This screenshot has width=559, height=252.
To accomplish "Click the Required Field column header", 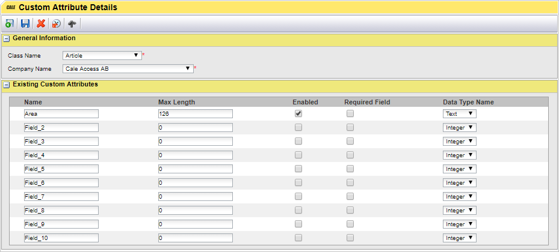I will pyautogui.click(x=367, y=103).
